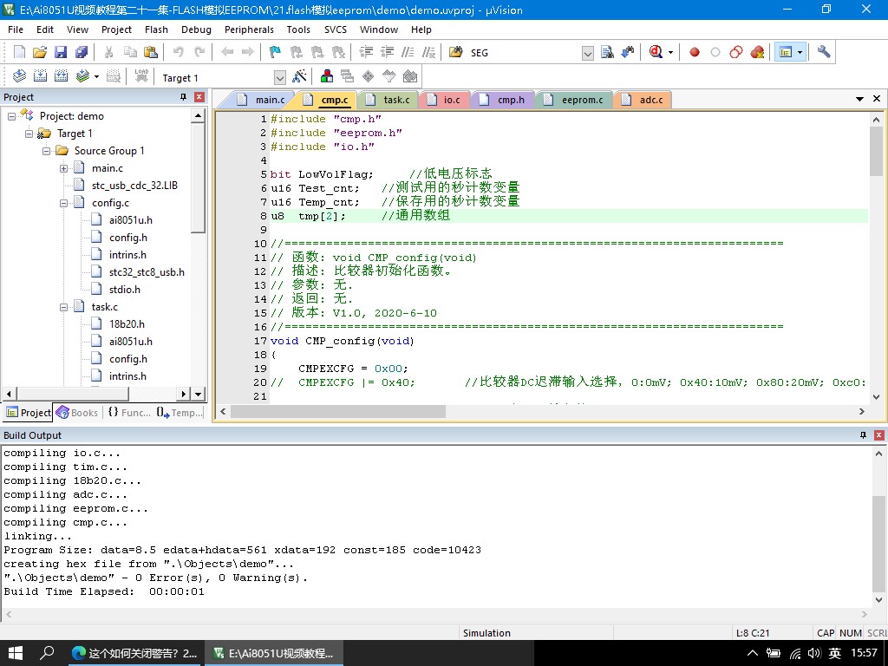Collapse the Project: demo tree node
Image resolution: width=888 pixels, height=666 pixels.
11,116
